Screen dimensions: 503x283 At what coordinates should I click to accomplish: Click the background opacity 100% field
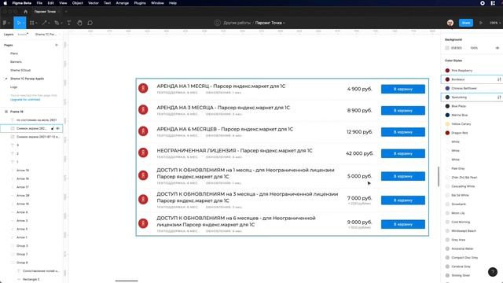(x=474, y=48)
